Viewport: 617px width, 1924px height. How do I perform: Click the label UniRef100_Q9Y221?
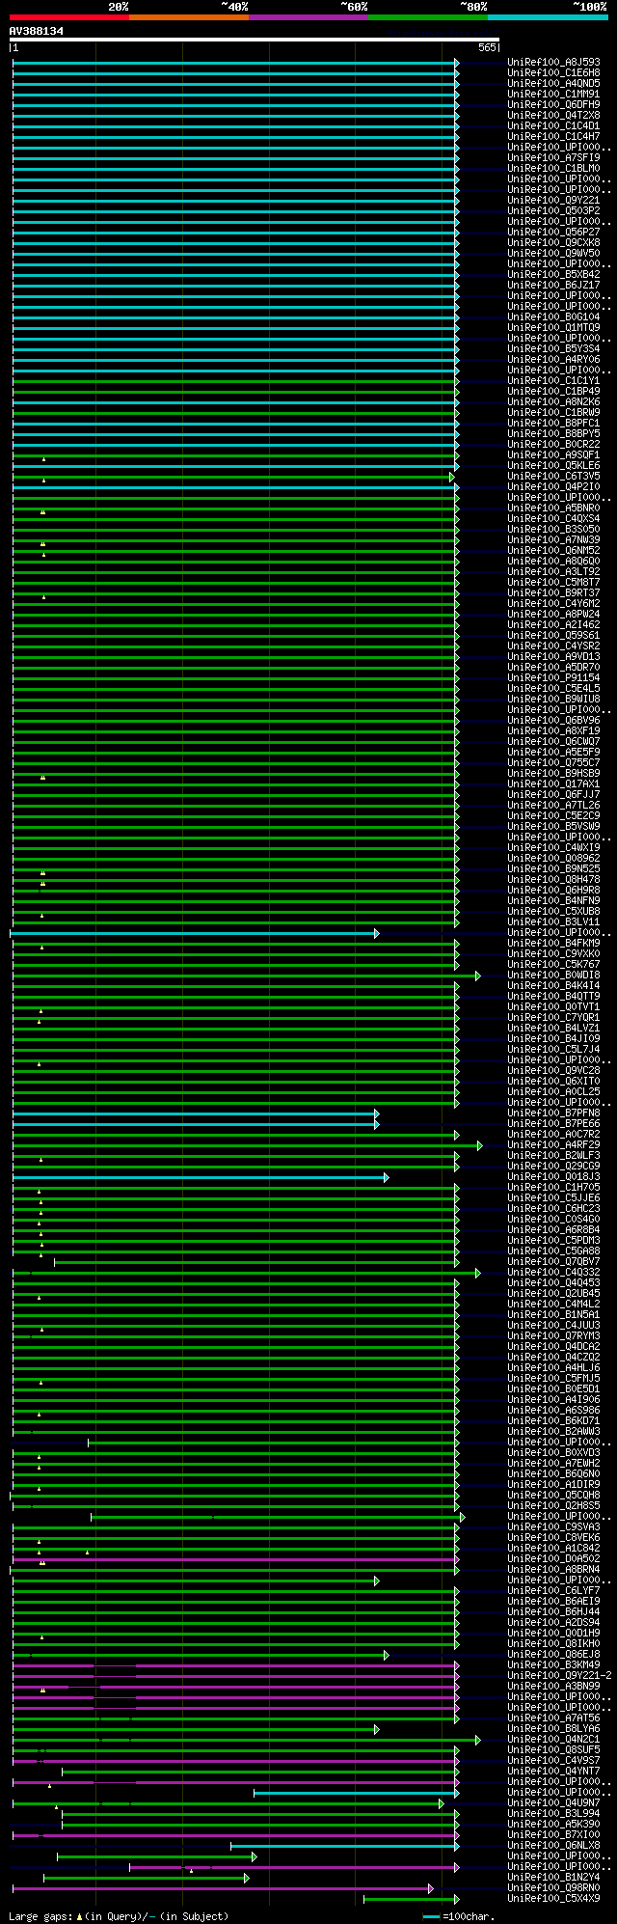pyautogui.click(x=553, y=200)
